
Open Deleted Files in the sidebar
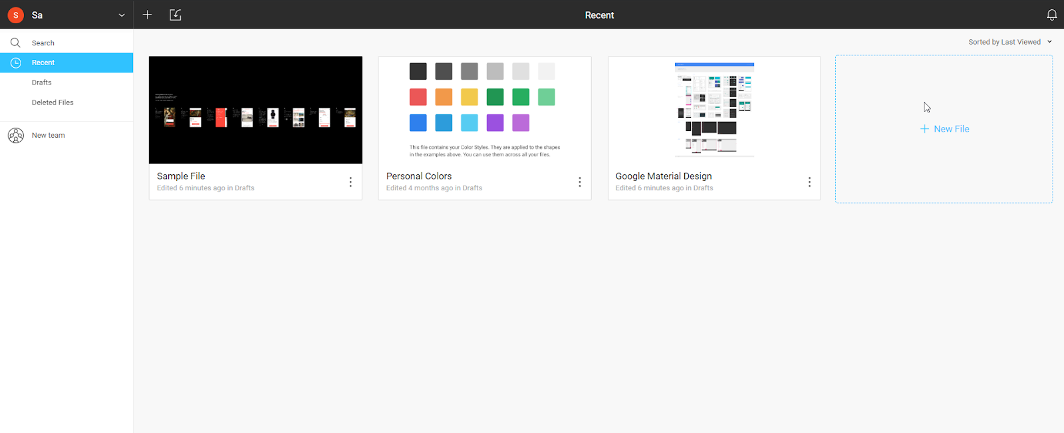53,102
